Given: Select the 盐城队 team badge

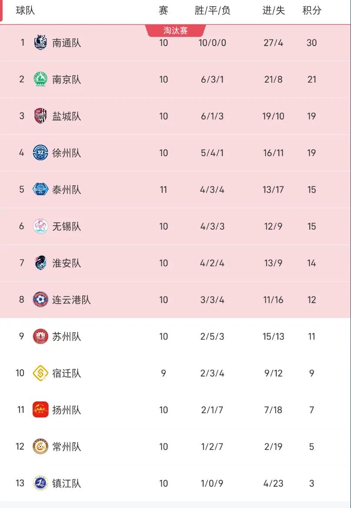Looking at the screenshot, I should point(40,116).
